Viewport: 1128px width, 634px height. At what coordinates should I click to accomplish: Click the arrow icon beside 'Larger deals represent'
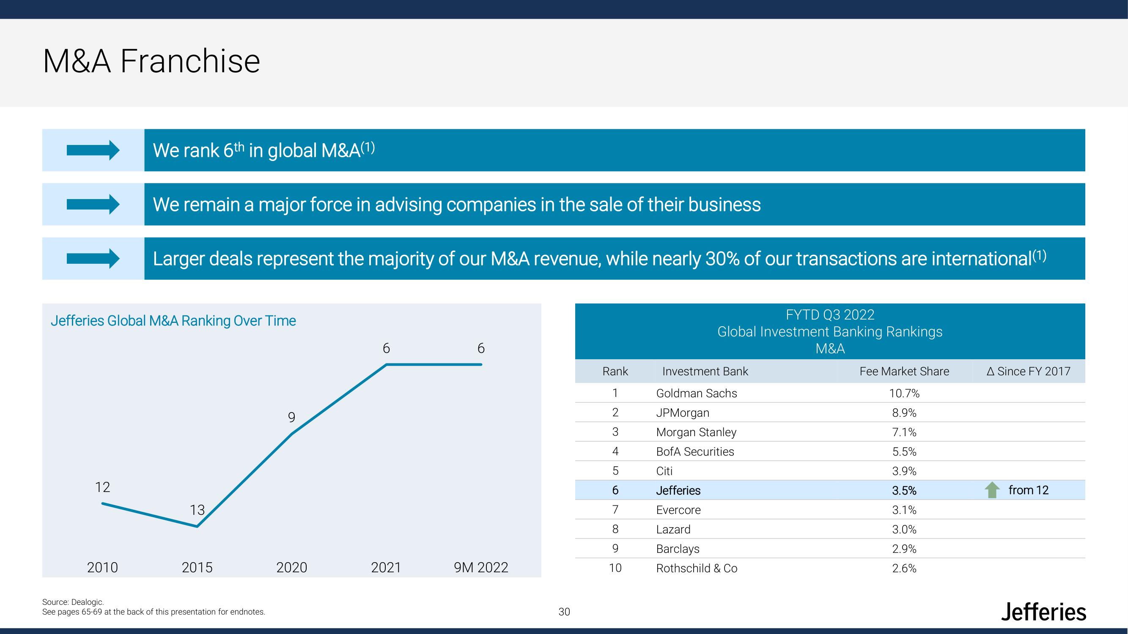pyautogui.click(x=93, y=259)
